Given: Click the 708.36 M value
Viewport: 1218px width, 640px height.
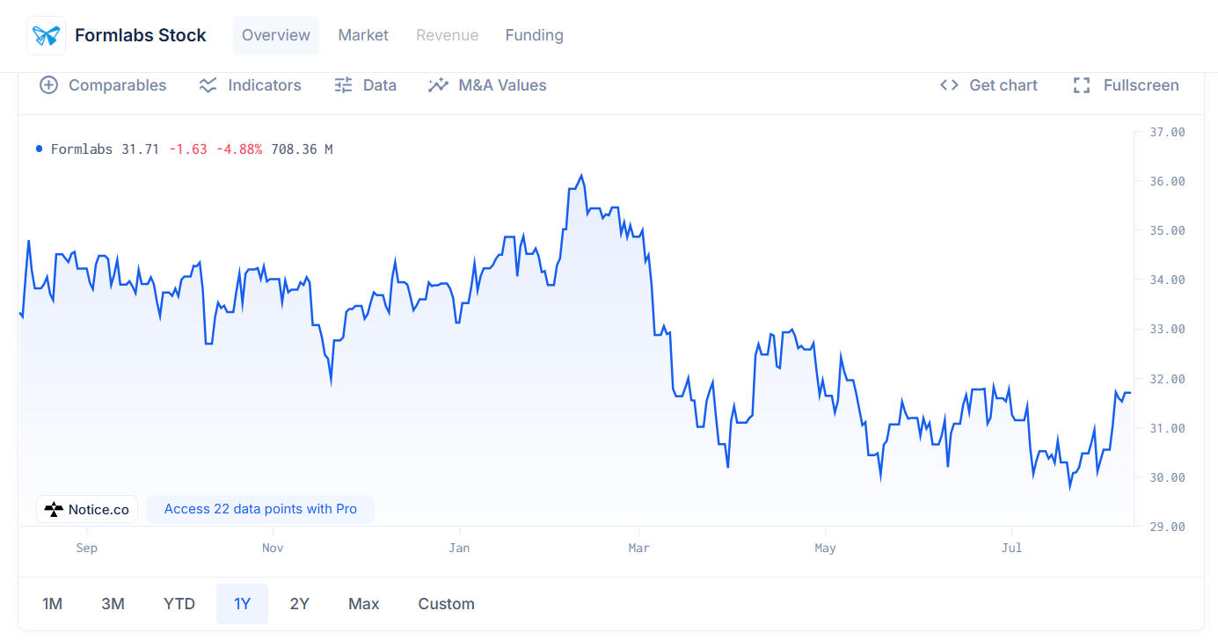Looking at the screenshot, I should click(302, 149).
